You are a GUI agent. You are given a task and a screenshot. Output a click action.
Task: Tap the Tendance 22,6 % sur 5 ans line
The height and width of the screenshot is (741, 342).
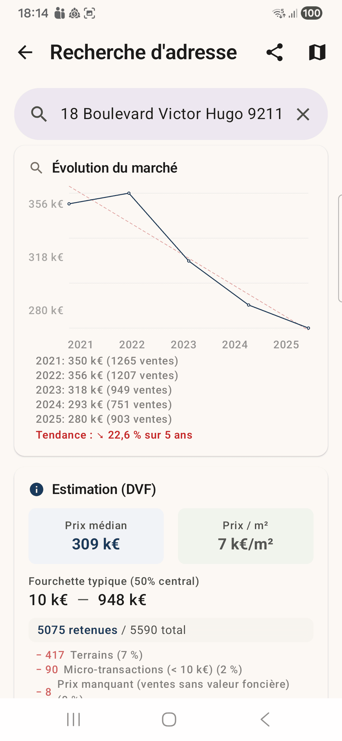coord(114,435)
